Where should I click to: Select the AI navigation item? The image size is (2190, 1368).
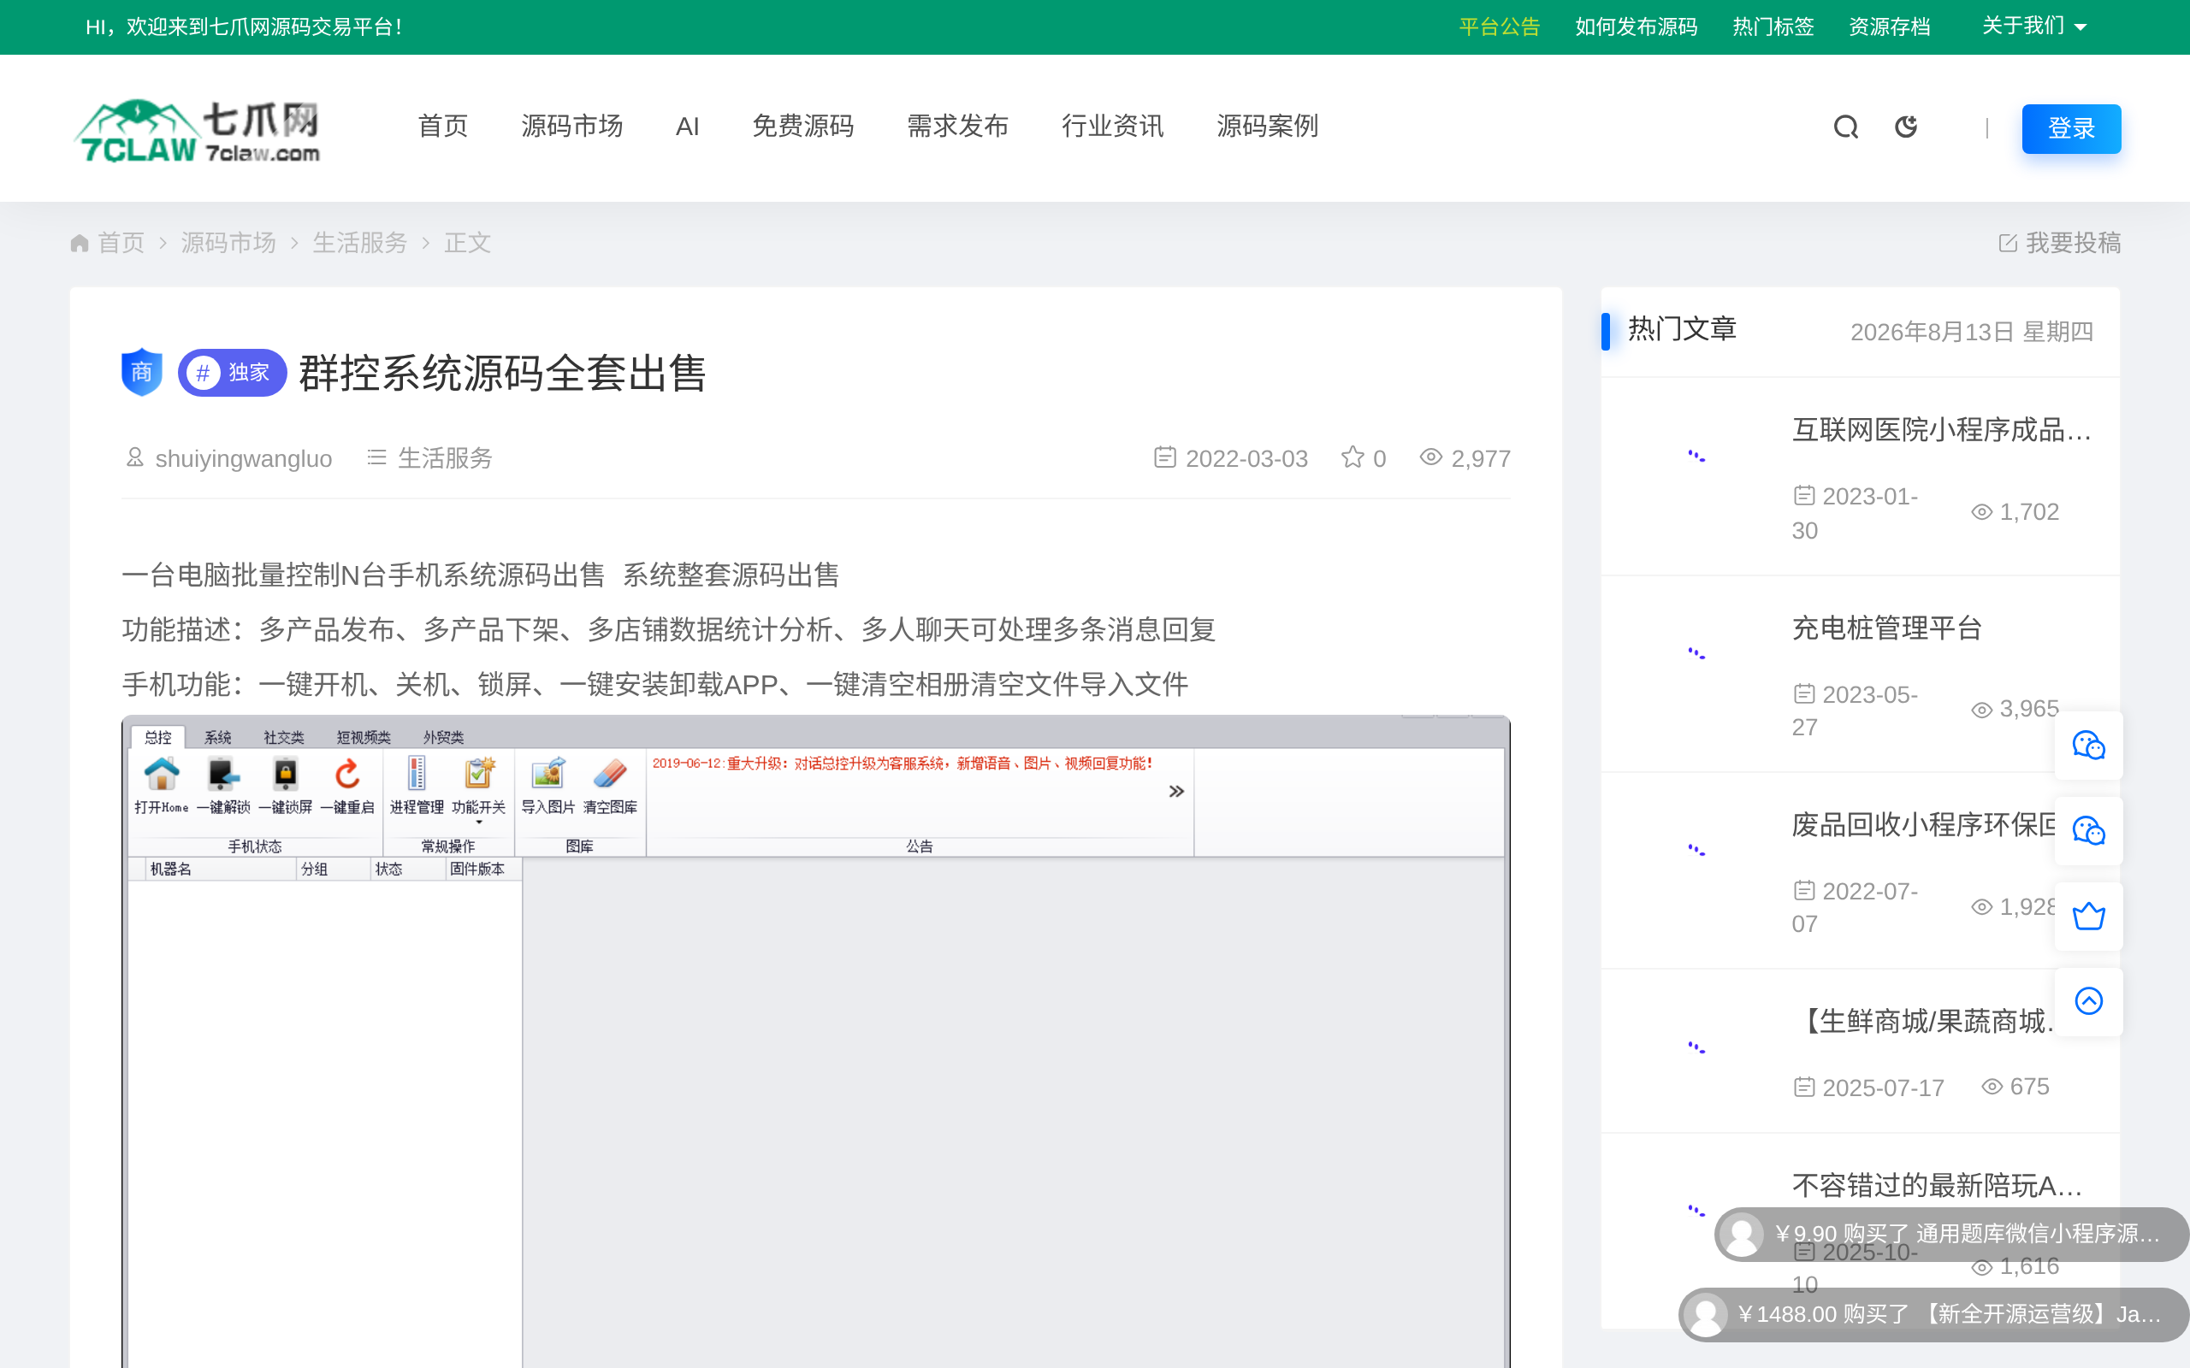[688, 127]
